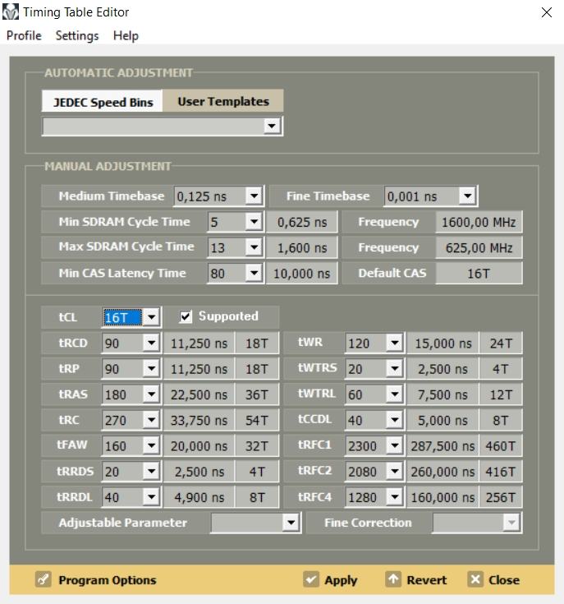Screen dimensions: 564x604
Task: Click the 10,000 ns CAS latency value
Action: click(x=302, y=274)
